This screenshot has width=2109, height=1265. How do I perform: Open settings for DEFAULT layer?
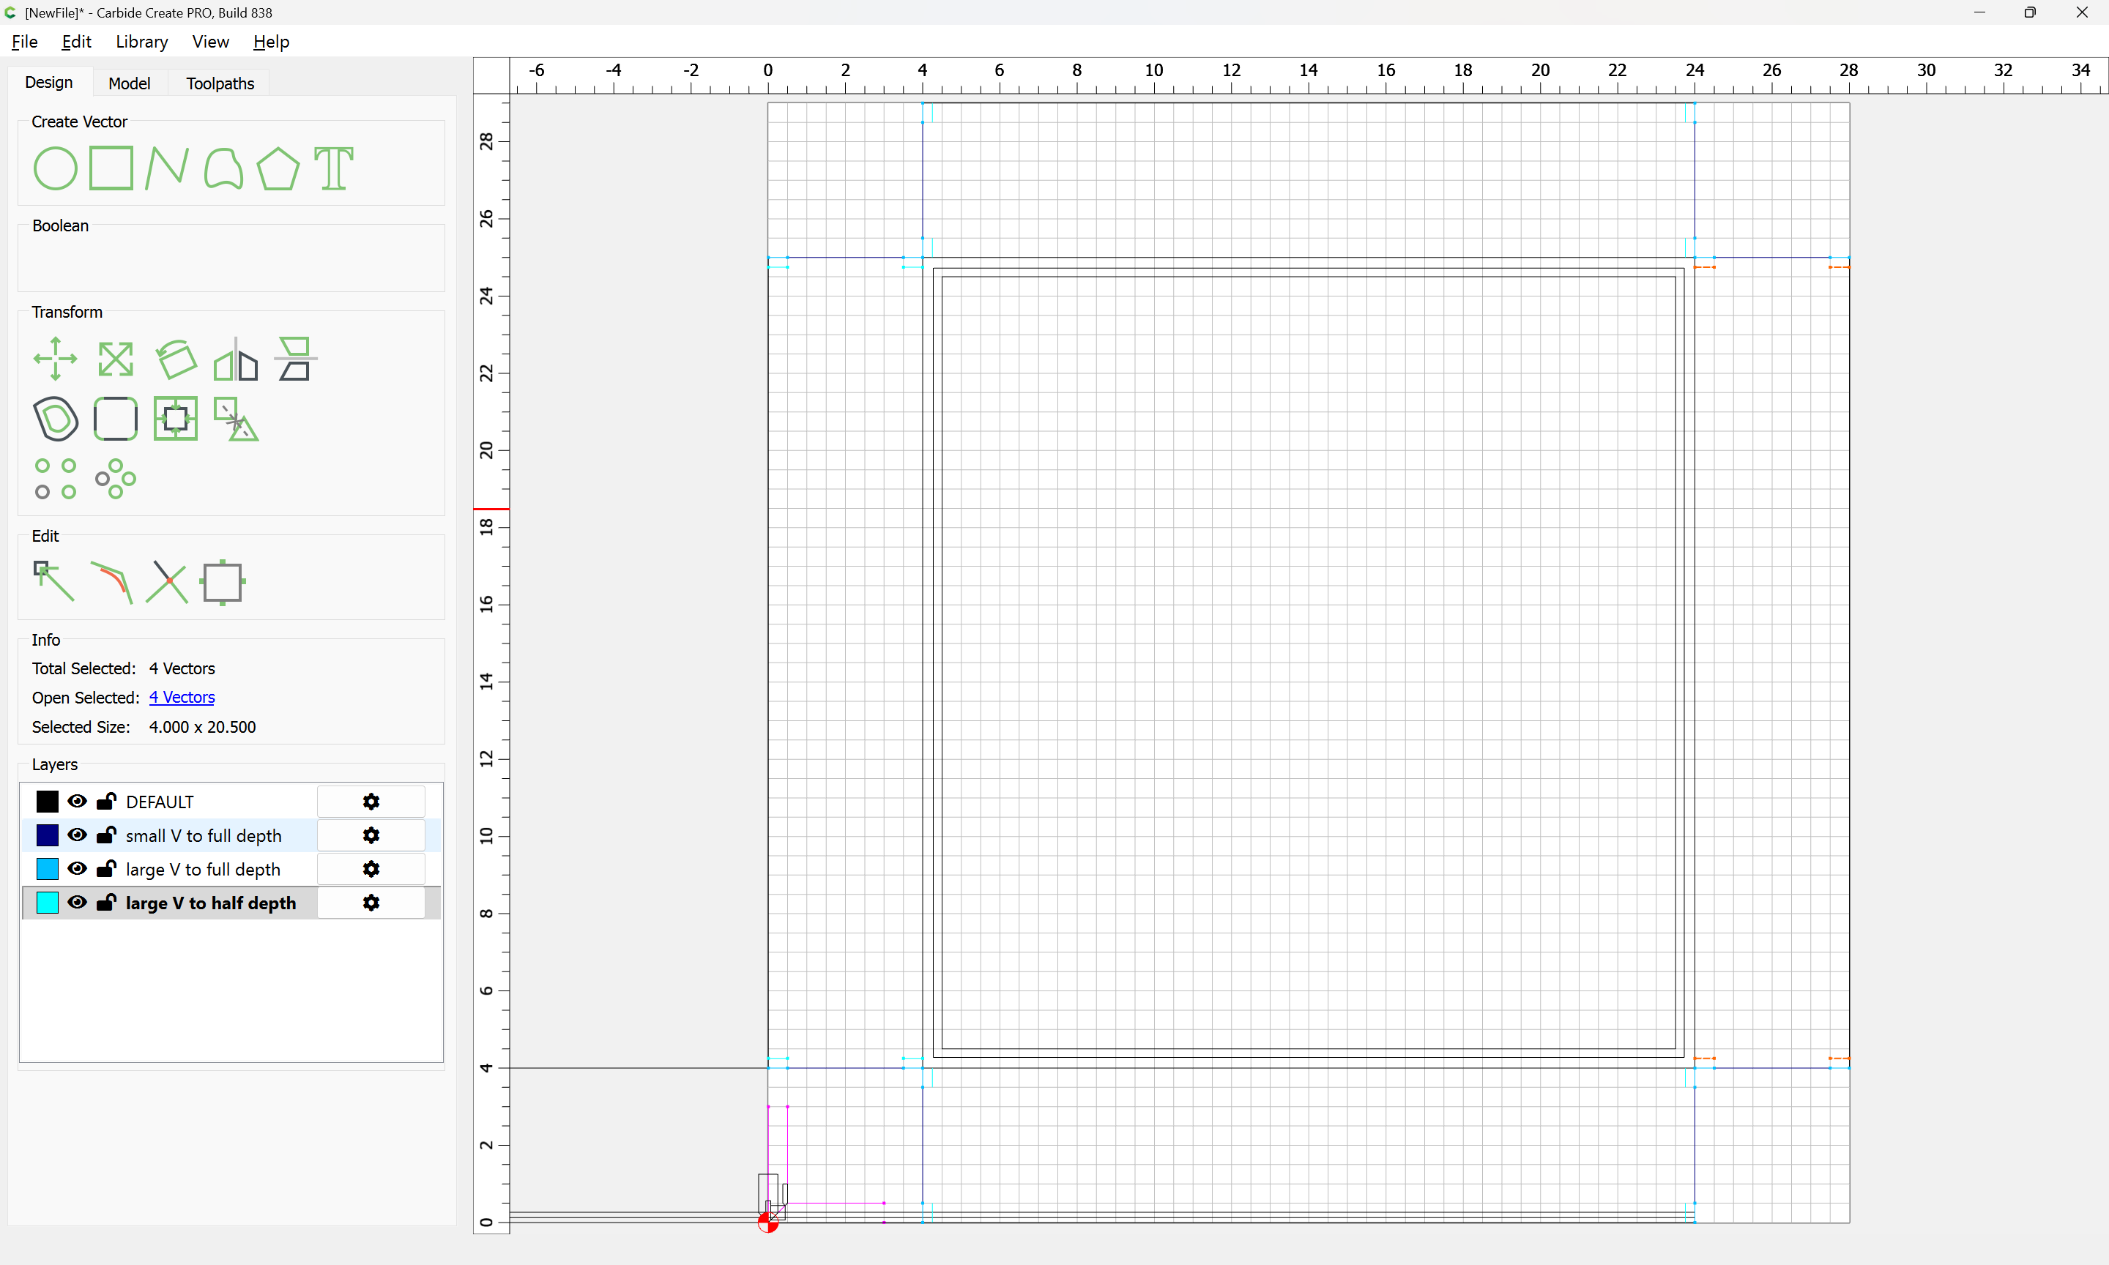tap(371, 802)
